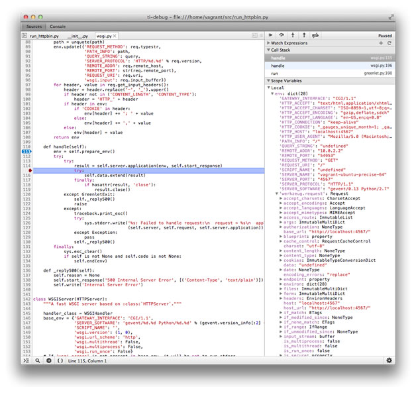Toggle the deactivate breakpoints icon
The width and height of the screenshot is (416, 393).
(317, 34)
